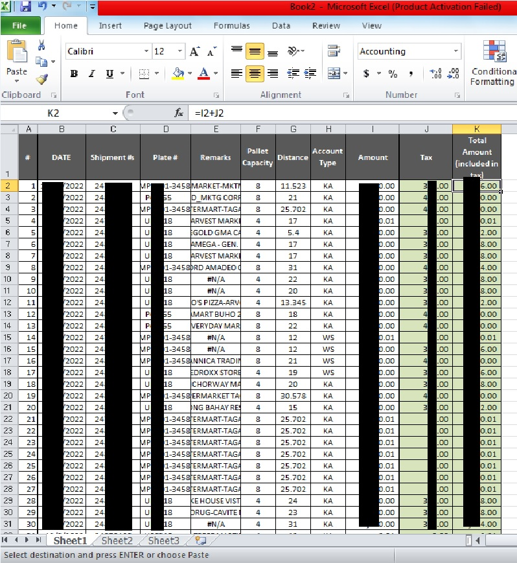Screen dimensions: 517x563
Task: Click Decrease Font Size icon
Action: 212,51
